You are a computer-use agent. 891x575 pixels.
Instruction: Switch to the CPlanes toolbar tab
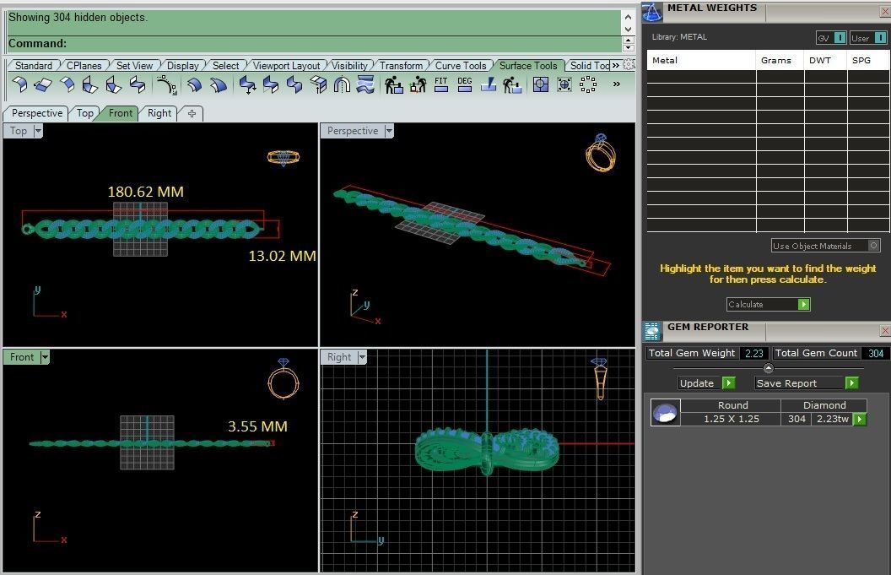pos(84,65)
